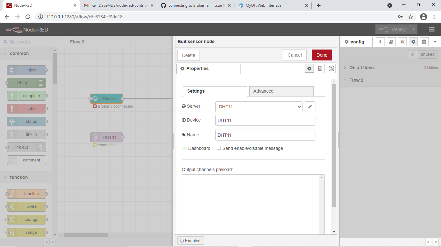The image size is (441, 247).
Task: Toggle the Enabled node state
Action: (x=190, y=240)
